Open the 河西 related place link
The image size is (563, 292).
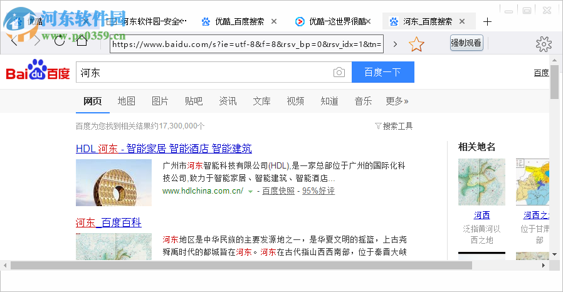click(482, 215)
